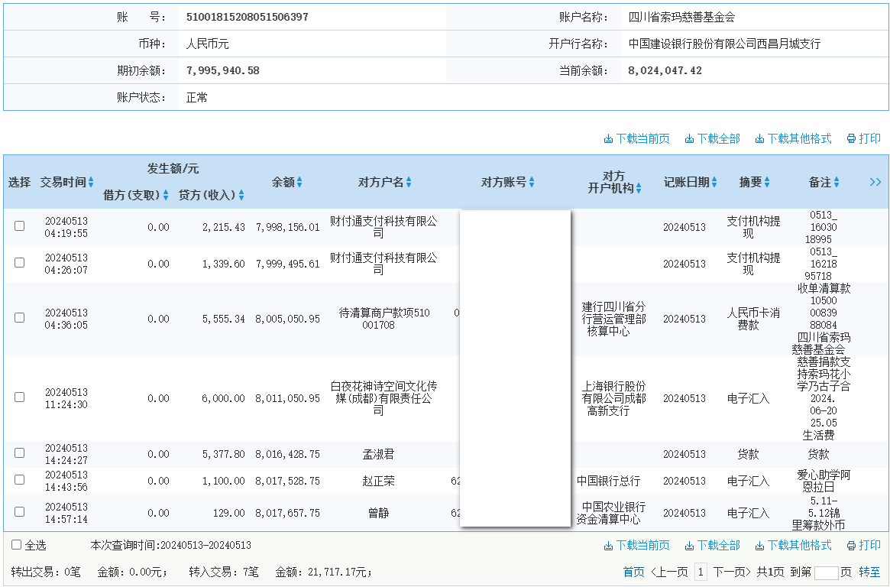Sort by 摘要 using its arrow icon
Screen dimensions: 890x587
pyautogui.click(x=767, y=182)
